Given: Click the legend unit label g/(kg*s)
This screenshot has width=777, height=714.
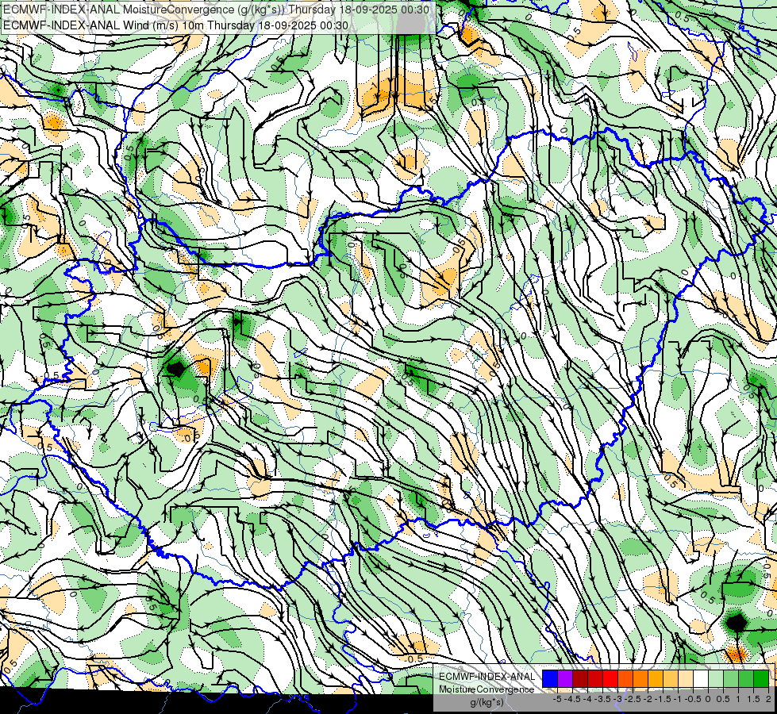Looking at the screenshot, I should coord(487,702).
